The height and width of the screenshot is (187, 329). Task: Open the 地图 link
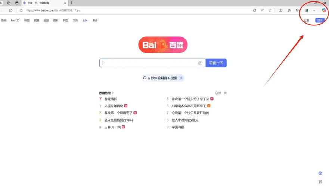[27, 20]
